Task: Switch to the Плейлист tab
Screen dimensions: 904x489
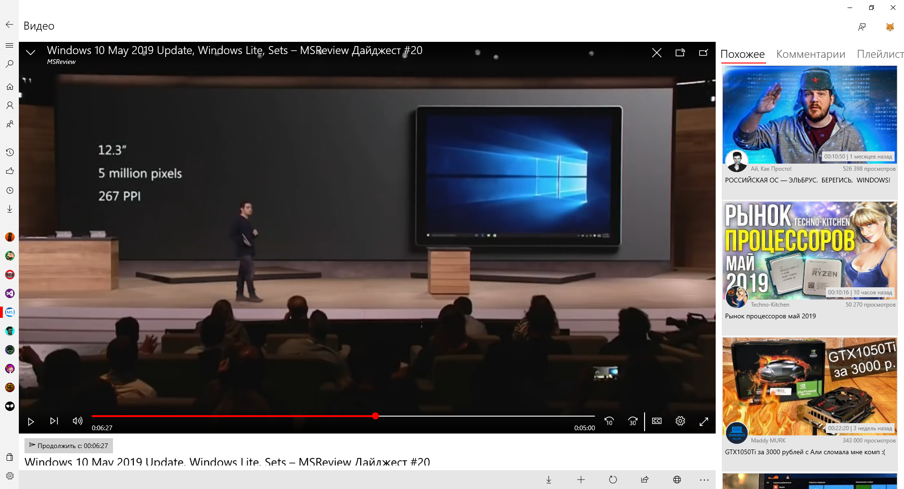Action: click(x=880, y=55)
